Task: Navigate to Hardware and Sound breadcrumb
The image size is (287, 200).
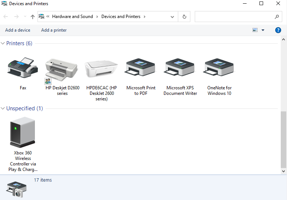Action: (x=72, y=17)
